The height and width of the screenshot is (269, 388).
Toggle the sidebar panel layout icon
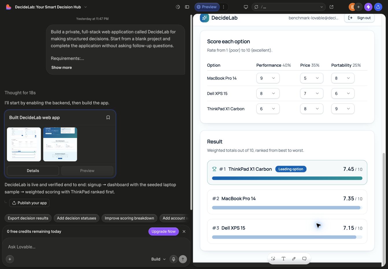pos(187,7)
